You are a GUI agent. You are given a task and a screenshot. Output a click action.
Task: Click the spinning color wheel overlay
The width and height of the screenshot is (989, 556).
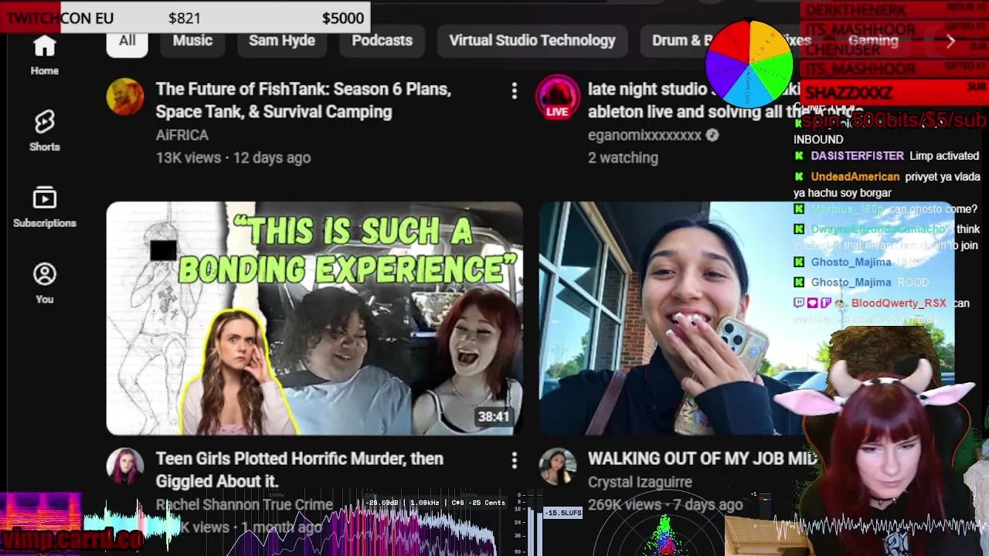pos(749,64)
